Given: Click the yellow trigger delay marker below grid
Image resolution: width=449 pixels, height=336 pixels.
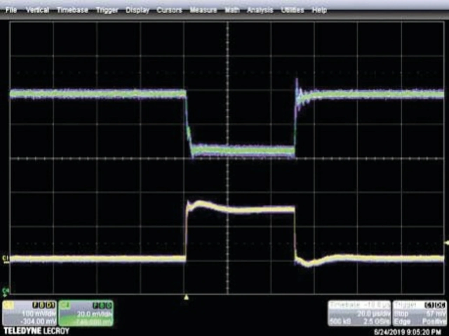Looking at the screenshot, I should click(x=186, y=297).
